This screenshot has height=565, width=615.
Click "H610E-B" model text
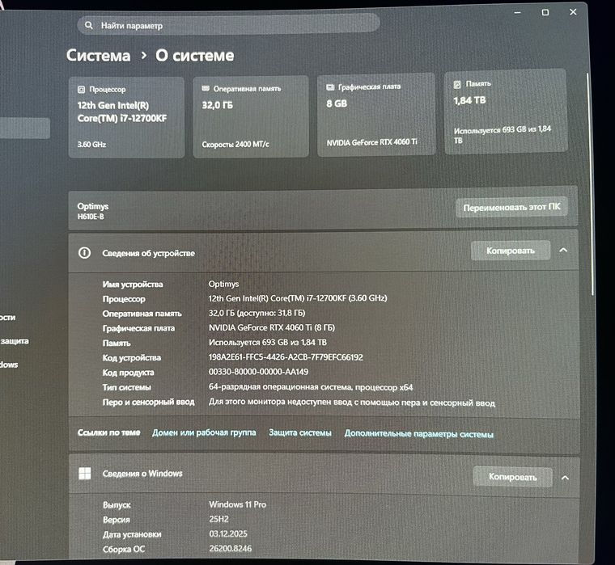91,217
